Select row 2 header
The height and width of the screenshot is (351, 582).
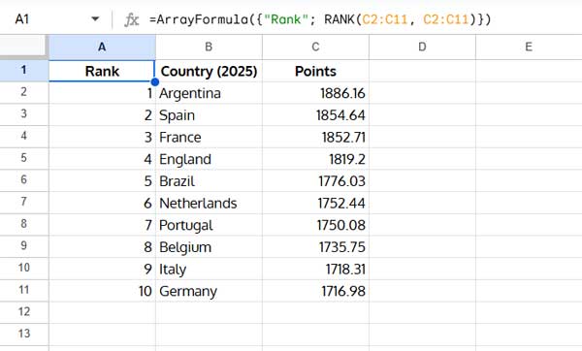[x=24, y=92]
